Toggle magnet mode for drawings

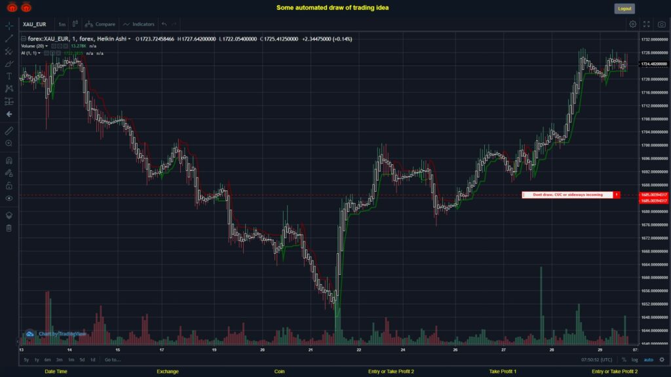coord(9,160)
